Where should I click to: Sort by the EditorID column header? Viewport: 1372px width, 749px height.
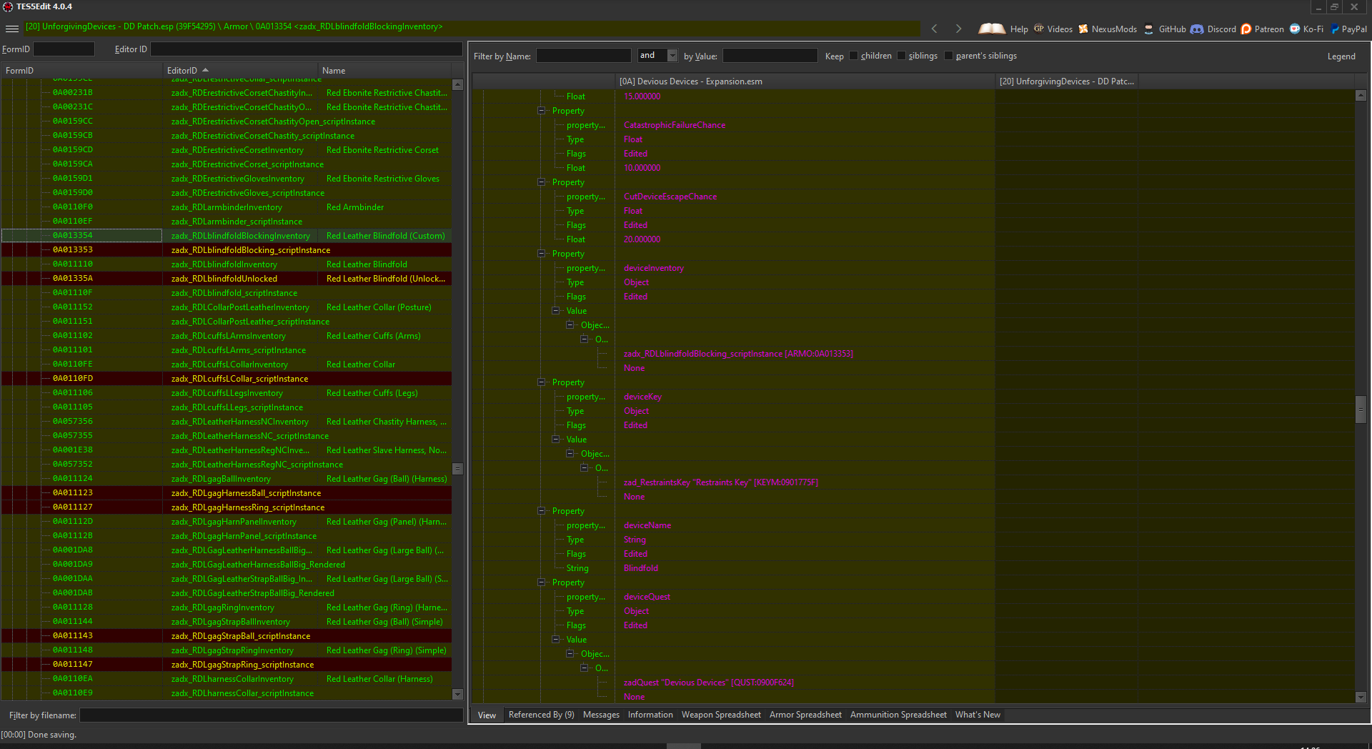[x=240, y=71]
